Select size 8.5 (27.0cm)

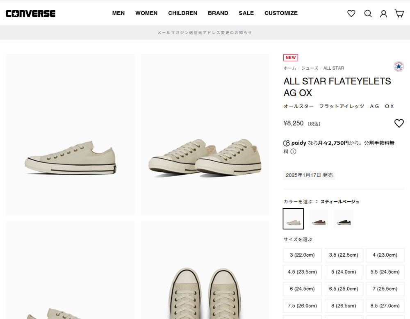pos(385,305)
